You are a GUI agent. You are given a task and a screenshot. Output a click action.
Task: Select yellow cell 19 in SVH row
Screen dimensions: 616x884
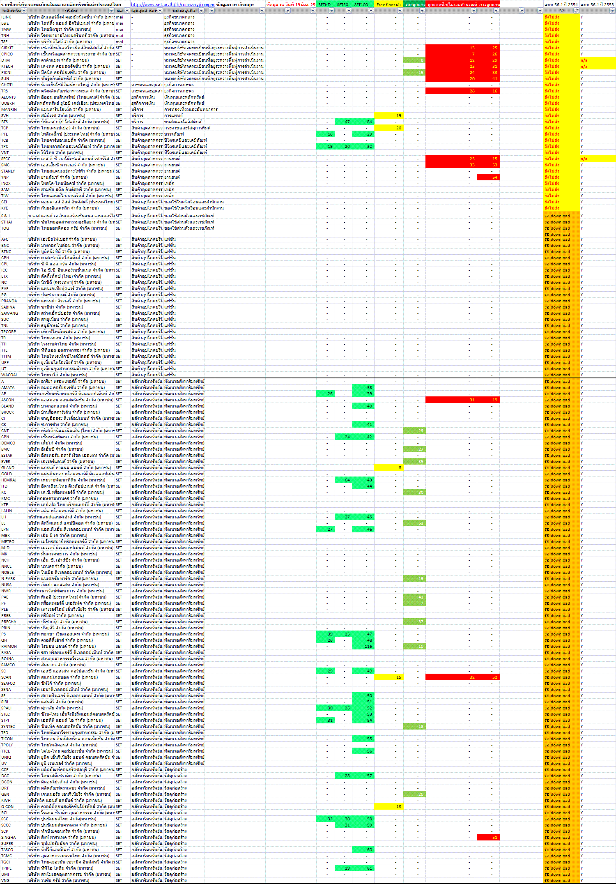(388, 116)
